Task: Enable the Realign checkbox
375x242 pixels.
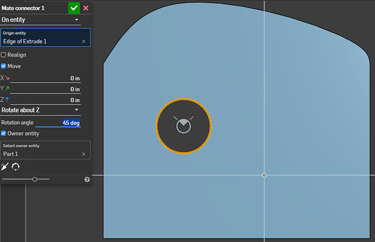Action: pos(3,55)
